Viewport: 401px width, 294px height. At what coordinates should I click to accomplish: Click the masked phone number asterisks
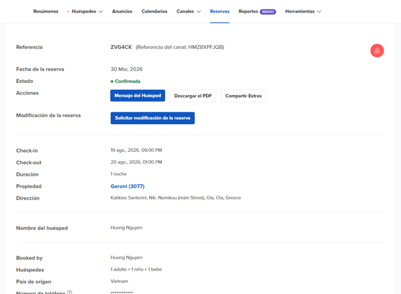pos(121,293)
